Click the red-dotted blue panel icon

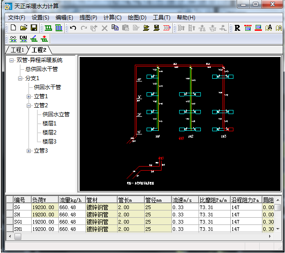[248, 28]
